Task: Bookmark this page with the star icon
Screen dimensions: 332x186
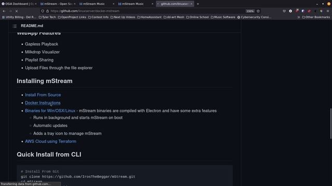Action: (x=258, y=11)
